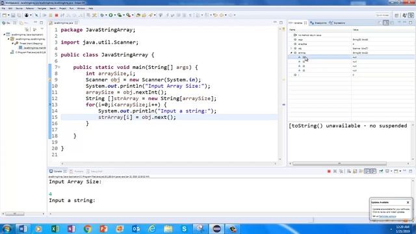Screen dimensions: 416x234
Task: Click the Variables view horizontal scrollbar
Action: click(x=339, y=163)
